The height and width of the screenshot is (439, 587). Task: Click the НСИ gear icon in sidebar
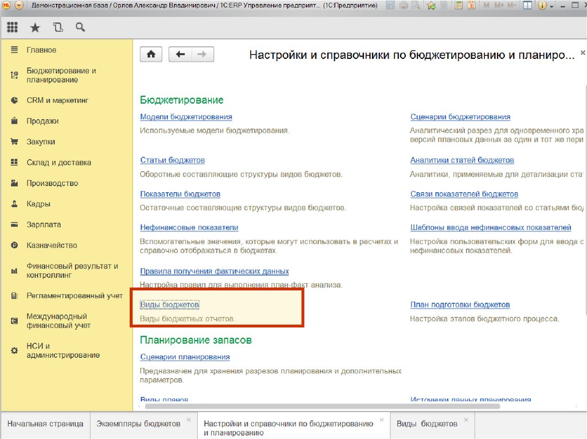pos(14,350)
